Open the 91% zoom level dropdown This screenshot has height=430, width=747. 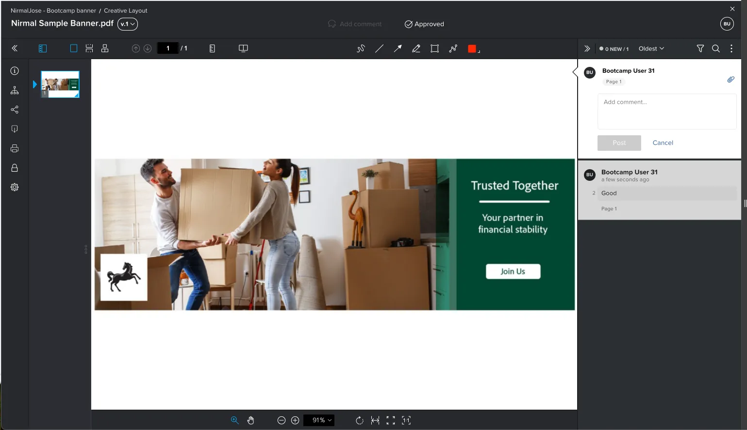[319, 420]
